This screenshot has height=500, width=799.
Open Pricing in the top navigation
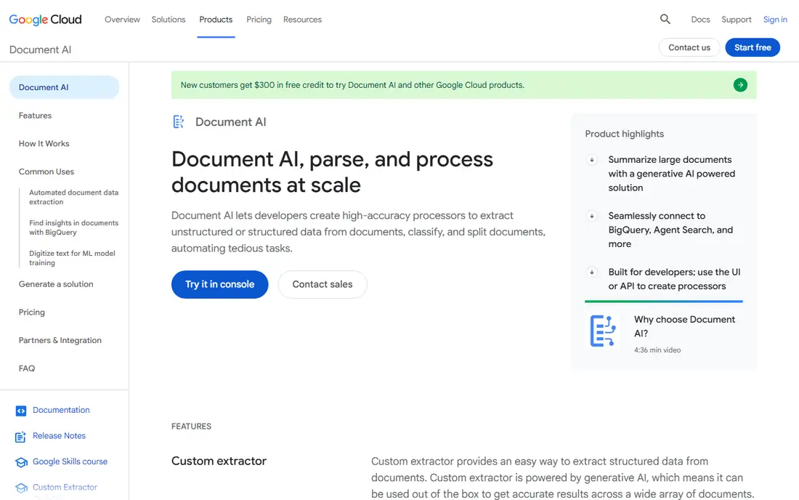[259, 20]
